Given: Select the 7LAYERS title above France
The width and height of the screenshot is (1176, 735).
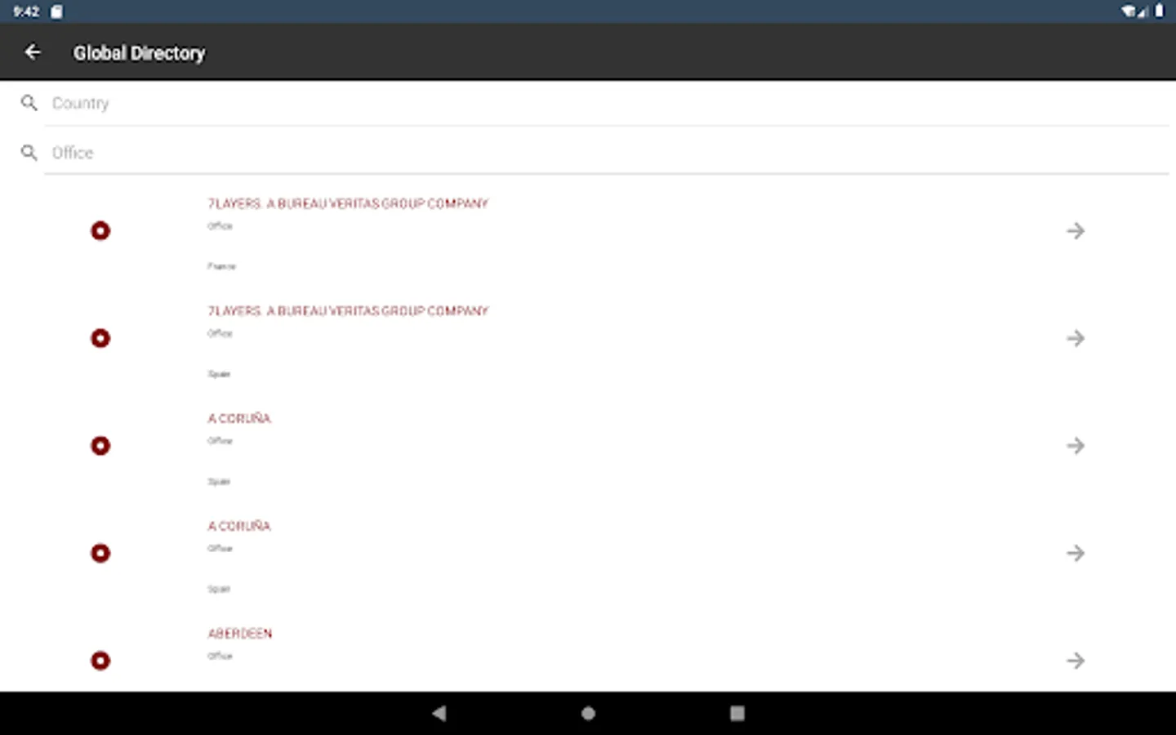Looking at the screenshot, I should click(348, 203).
